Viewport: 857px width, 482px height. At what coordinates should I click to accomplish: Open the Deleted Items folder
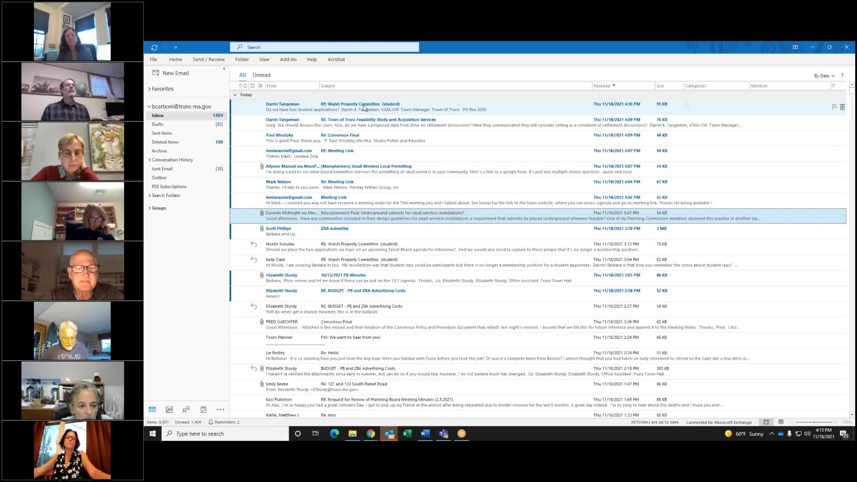point(165,142)
